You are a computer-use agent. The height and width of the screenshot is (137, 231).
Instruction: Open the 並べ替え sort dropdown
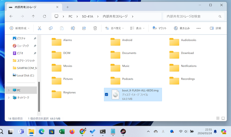114,28
